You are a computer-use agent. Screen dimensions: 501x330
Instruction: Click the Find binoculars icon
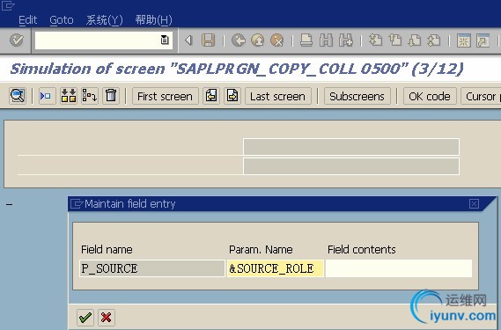click(x=326, y=40)
